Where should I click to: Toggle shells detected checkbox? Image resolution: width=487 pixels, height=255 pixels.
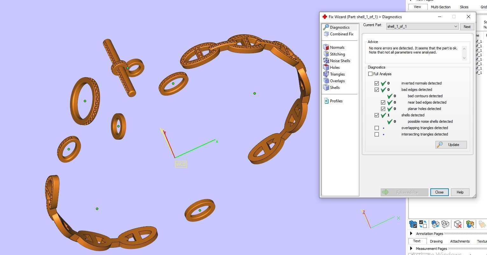coord(377,115)
